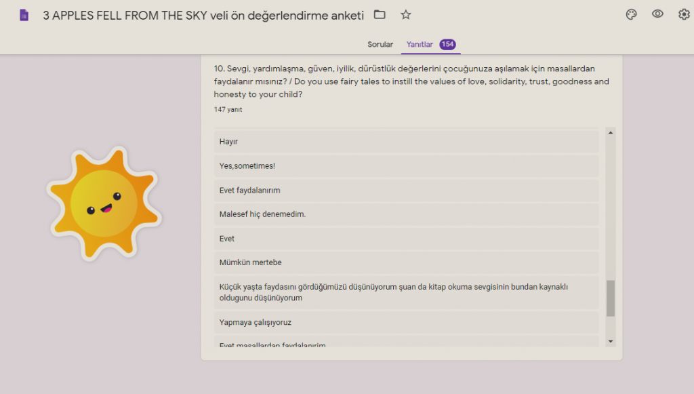Click the "Mümkün mertebe" response row
Viewport: 694px width, 394px height.
(x=407, y=263)
